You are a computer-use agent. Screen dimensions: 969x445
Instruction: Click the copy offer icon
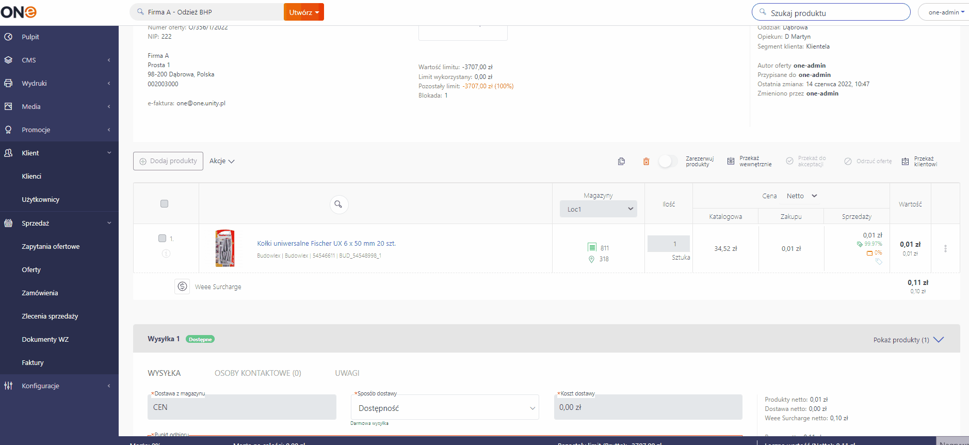(621, 161)
